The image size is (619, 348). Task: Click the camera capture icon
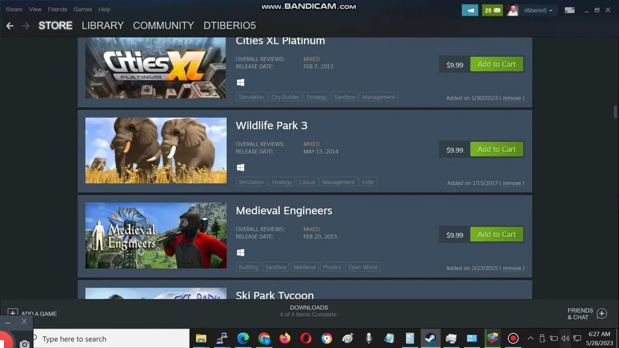(x=25, y=344)
